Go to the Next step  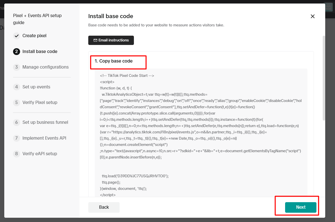301,207
